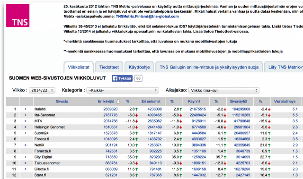Viewport: 303px width, 179px height.
Task: Click Helsingin Sanomat page views 29961904
Action: [242, 127]
